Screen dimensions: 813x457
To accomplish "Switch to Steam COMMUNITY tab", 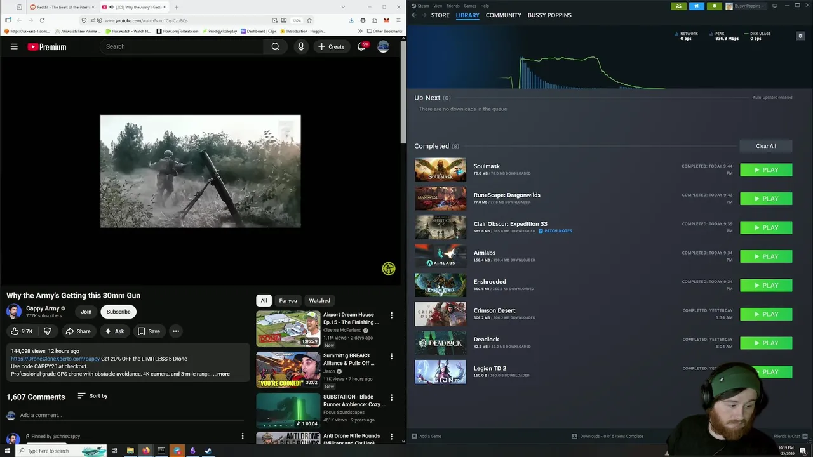I will (503, 15).
